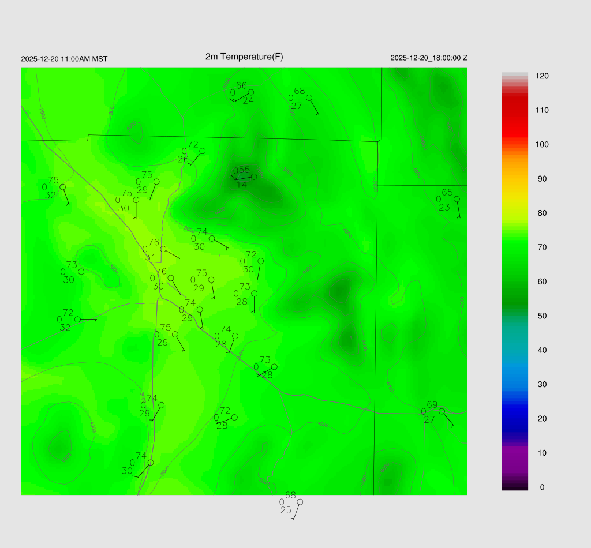Click the 18:00:00 Z UTC timestamp
Viewport: 591px width, 548px height.
(428, 58)
